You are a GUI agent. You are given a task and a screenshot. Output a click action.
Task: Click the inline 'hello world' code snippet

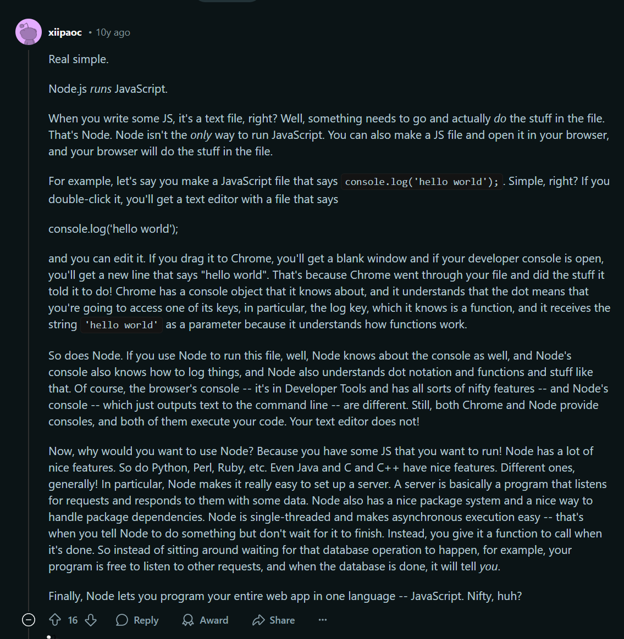122,325
